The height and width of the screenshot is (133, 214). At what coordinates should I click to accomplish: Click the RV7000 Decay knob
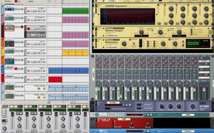click(x=162, y=106)
